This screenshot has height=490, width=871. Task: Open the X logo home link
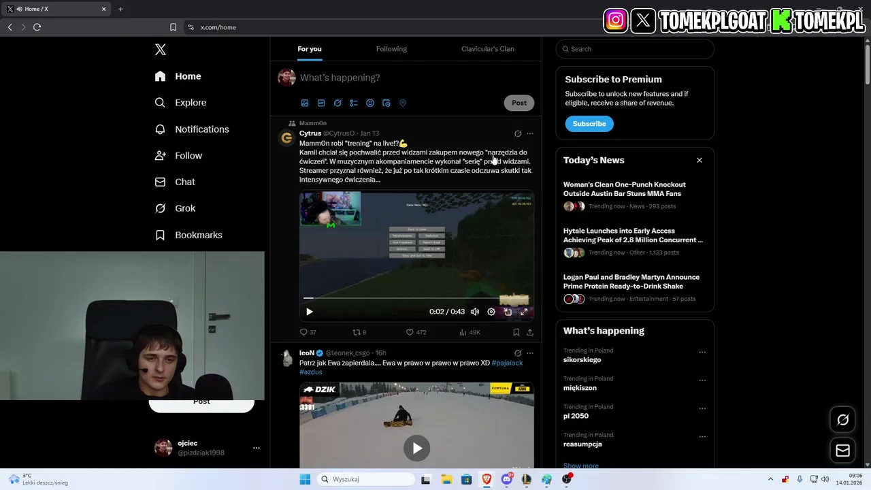(x=161, y=50)
